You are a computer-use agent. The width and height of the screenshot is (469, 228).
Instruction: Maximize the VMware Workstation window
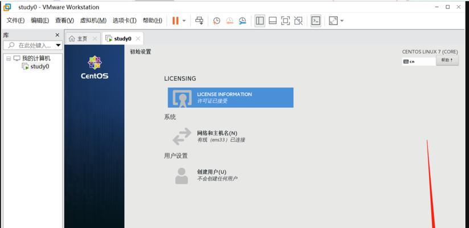[447, 7]
